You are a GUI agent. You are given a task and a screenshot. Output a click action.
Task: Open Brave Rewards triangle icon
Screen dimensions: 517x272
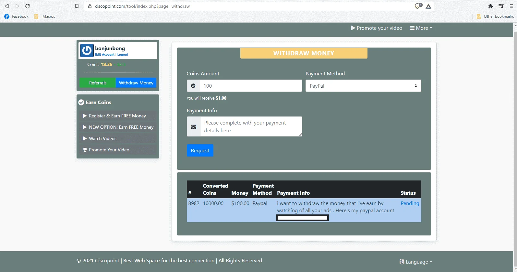pyautogui.click(x=428, y=6)
